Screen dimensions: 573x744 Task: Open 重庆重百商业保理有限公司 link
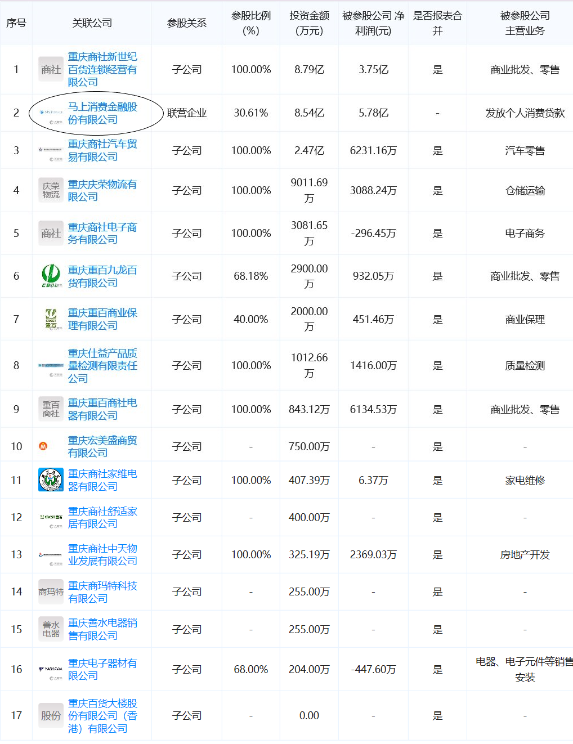click(x=102, y=319)
